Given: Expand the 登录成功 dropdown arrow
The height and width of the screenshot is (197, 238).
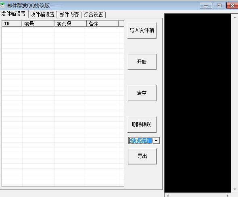Looking at the screenshot, I should 156,141.
